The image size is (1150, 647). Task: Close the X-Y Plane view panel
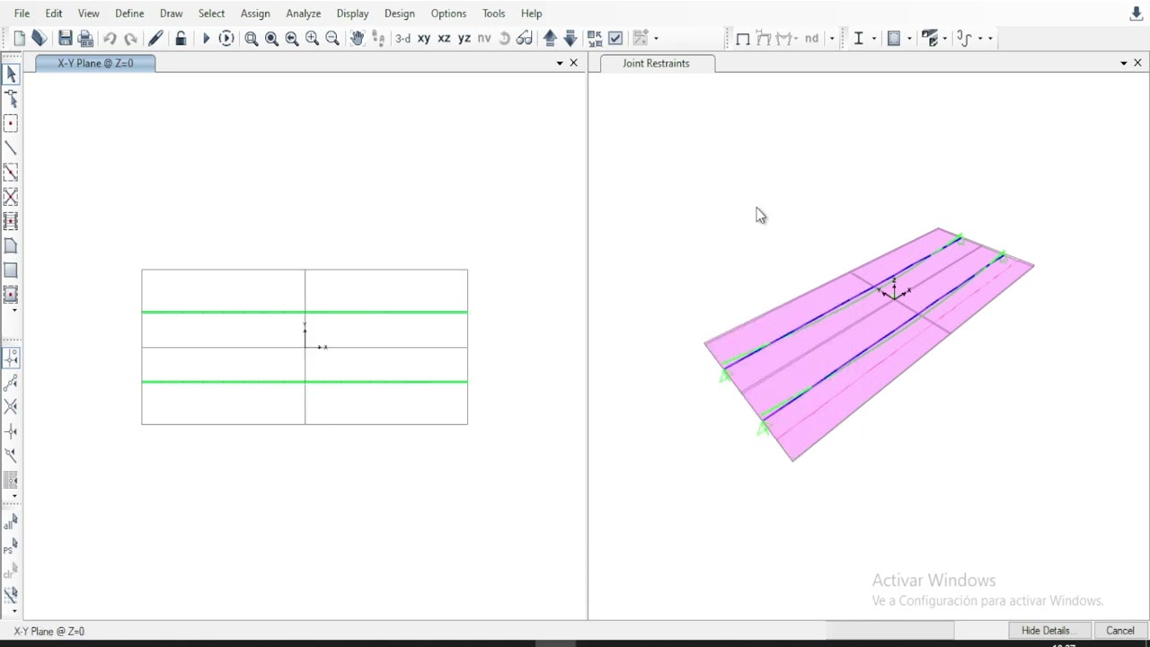point(574,63)
